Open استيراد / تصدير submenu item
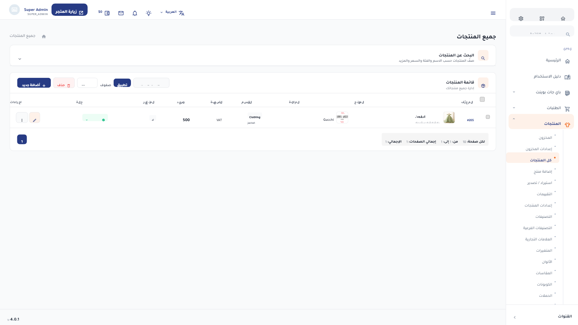Viewport: 578px width, 325px height. [540, 183]
